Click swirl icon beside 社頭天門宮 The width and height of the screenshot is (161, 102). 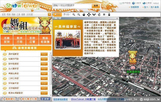[5, 59]
